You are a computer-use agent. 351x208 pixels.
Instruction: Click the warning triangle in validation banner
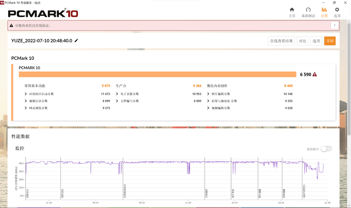[11, 25]
